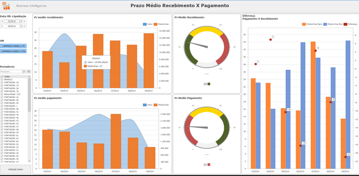
Task: Click the Validação Dados button
Action: 15,169
